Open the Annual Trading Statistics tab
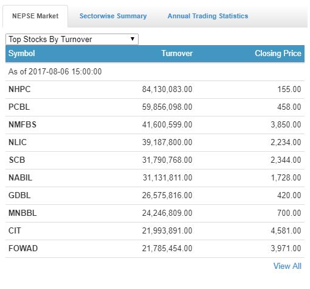 tap(208, 16)
